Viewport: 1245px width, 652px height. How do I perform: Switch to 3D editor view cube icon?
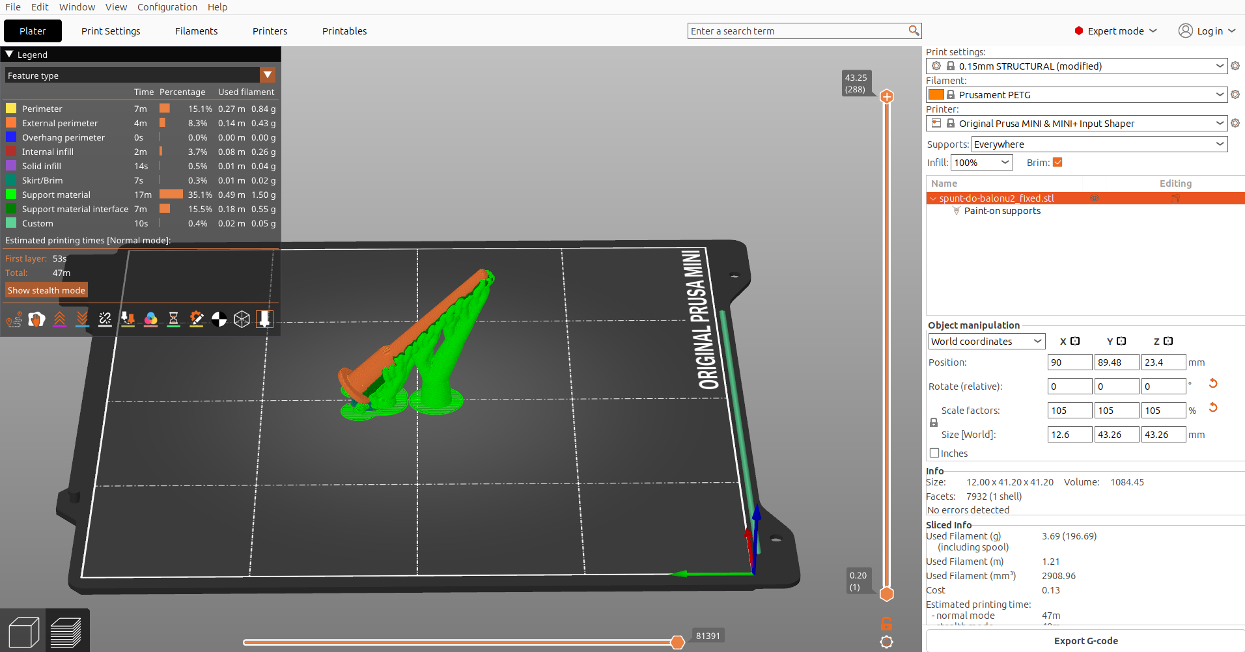tap(23, 632)
